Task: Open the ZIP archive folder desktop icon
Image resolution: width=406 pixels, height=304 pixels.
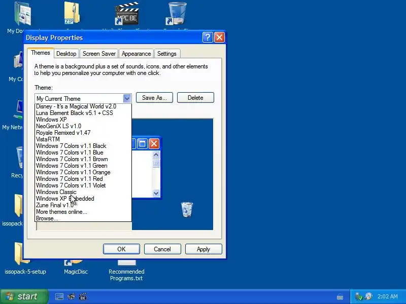Action: pyautogui.click(x=72, y=14)
